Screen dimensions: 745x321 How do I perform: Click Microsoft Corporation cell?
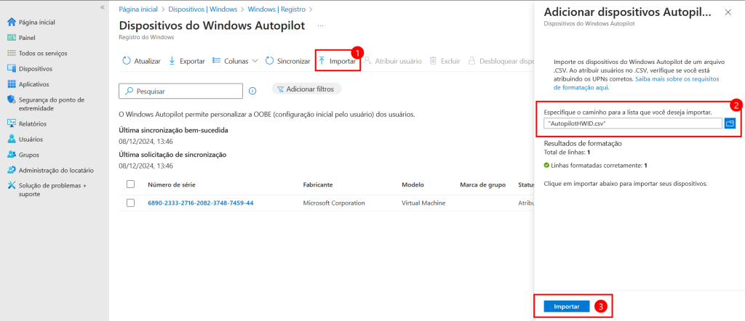[x=334, y=203]
